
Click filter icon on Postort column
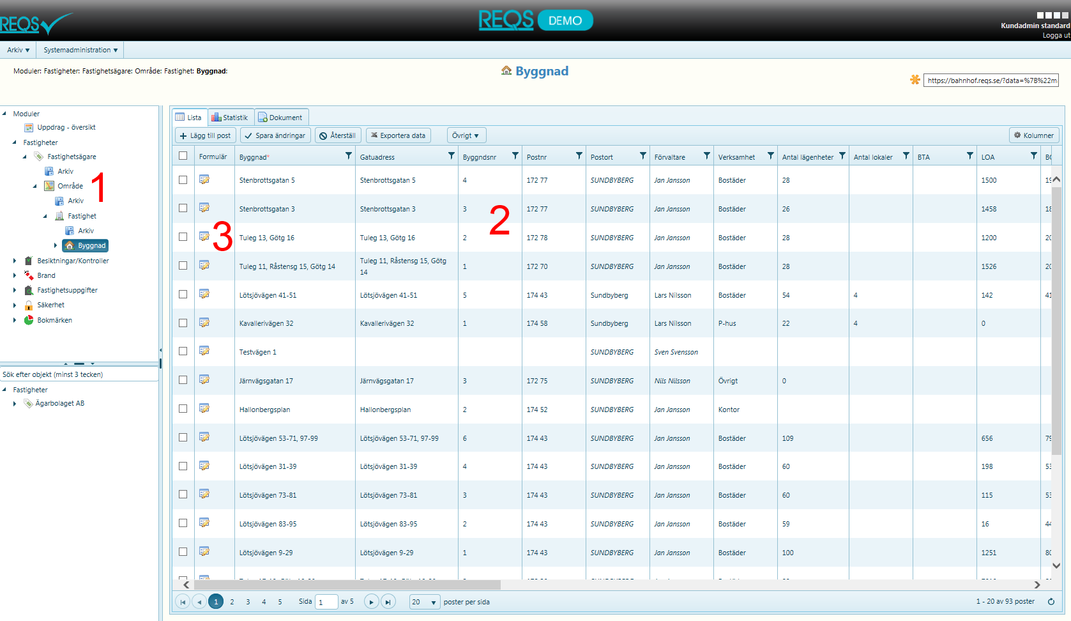pos(643,156)
